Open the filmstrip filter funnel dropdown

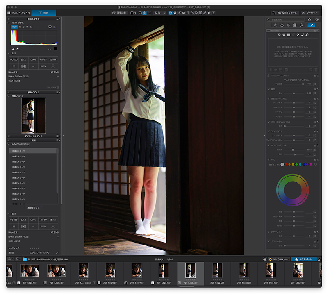18,259
